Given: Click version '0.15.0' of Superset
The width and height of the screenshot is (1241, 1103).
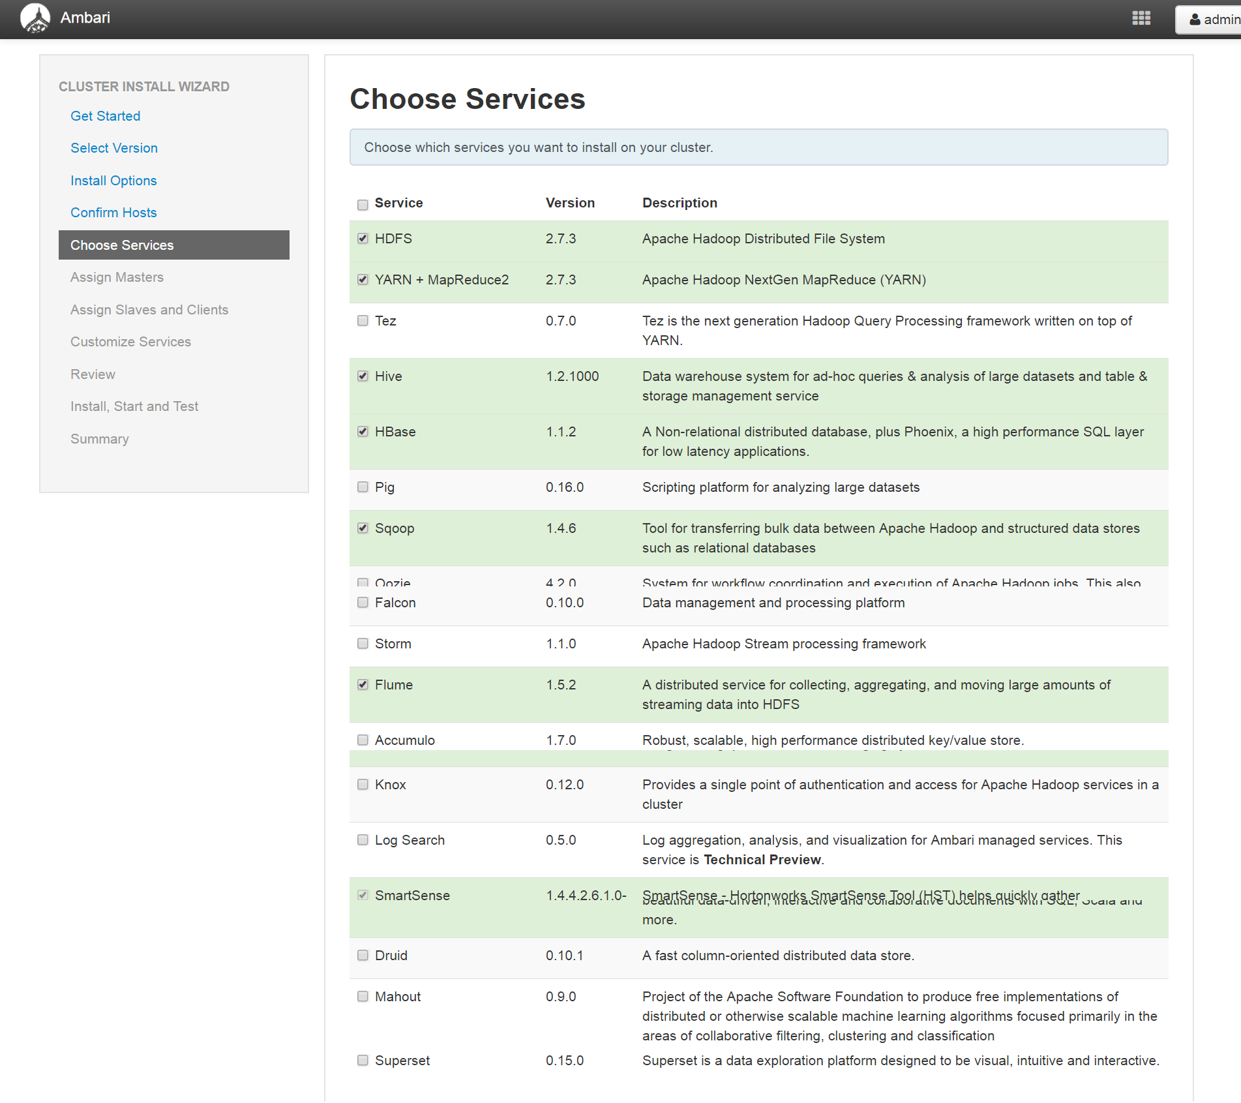Looking at the screenshot, I should [565, 1061].
